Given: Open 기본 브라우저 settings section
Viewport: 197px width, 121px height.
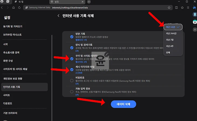Looking at the screenshot, I should pos(10,113).
